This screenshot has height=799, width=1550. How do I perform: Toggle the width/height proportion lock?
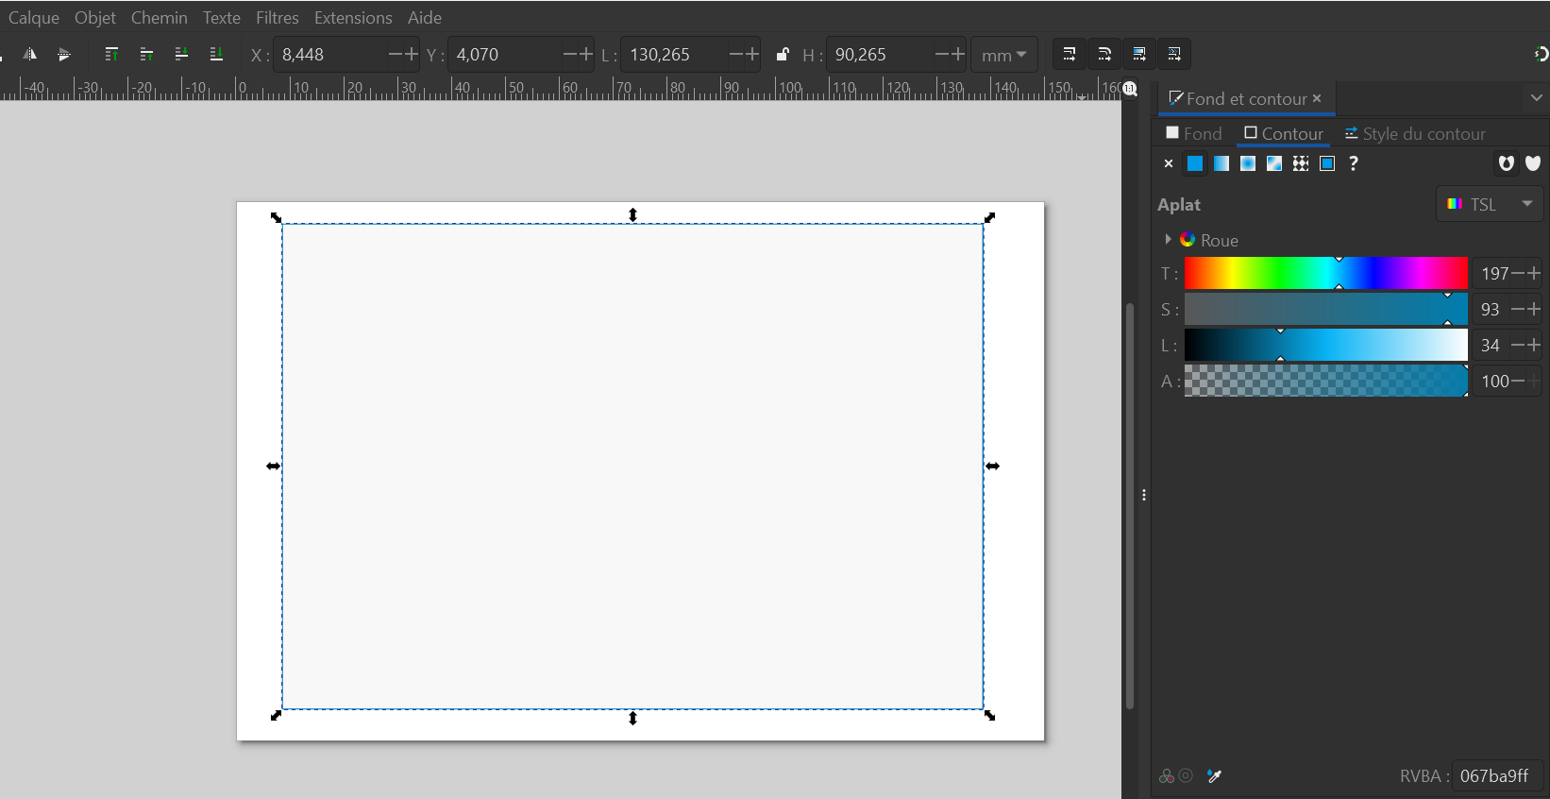pos(782,55)
